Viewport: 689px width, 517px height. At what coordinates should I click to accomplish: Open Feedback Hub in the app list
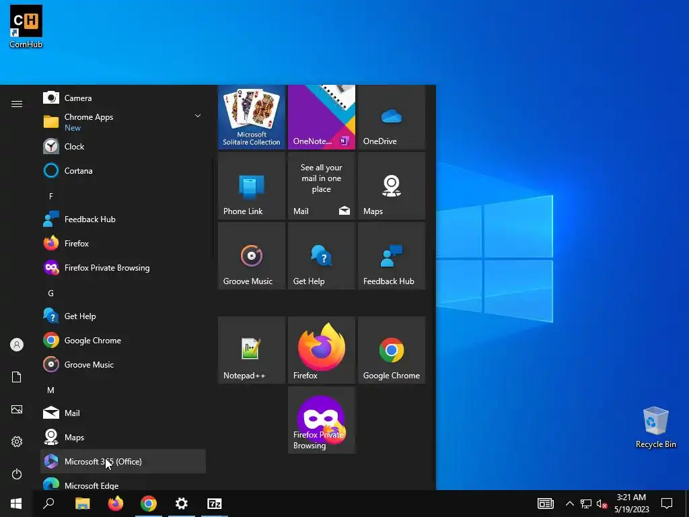coord(123,219)
